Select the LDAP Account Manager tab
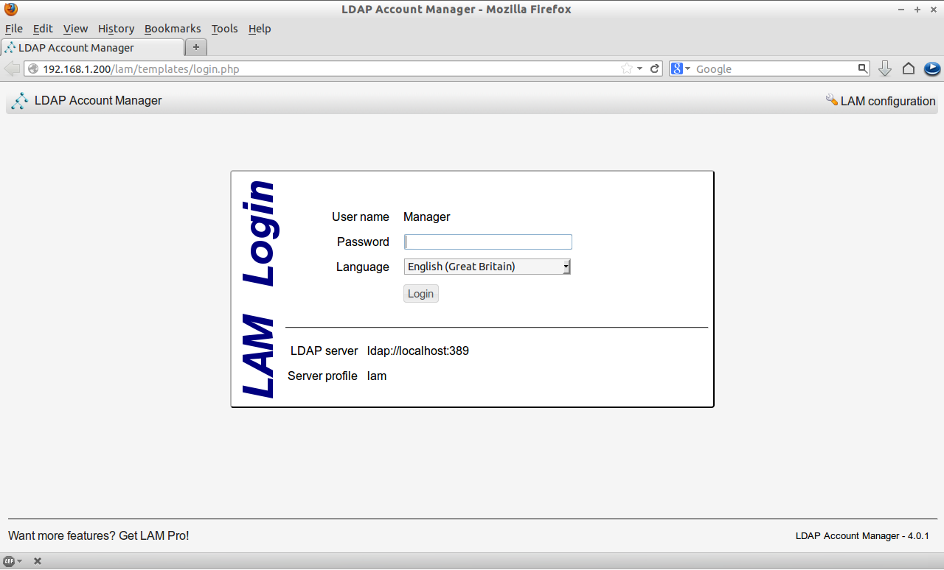Image resolution: width=944 pixels, height=570 pixels. click(92, 47)
